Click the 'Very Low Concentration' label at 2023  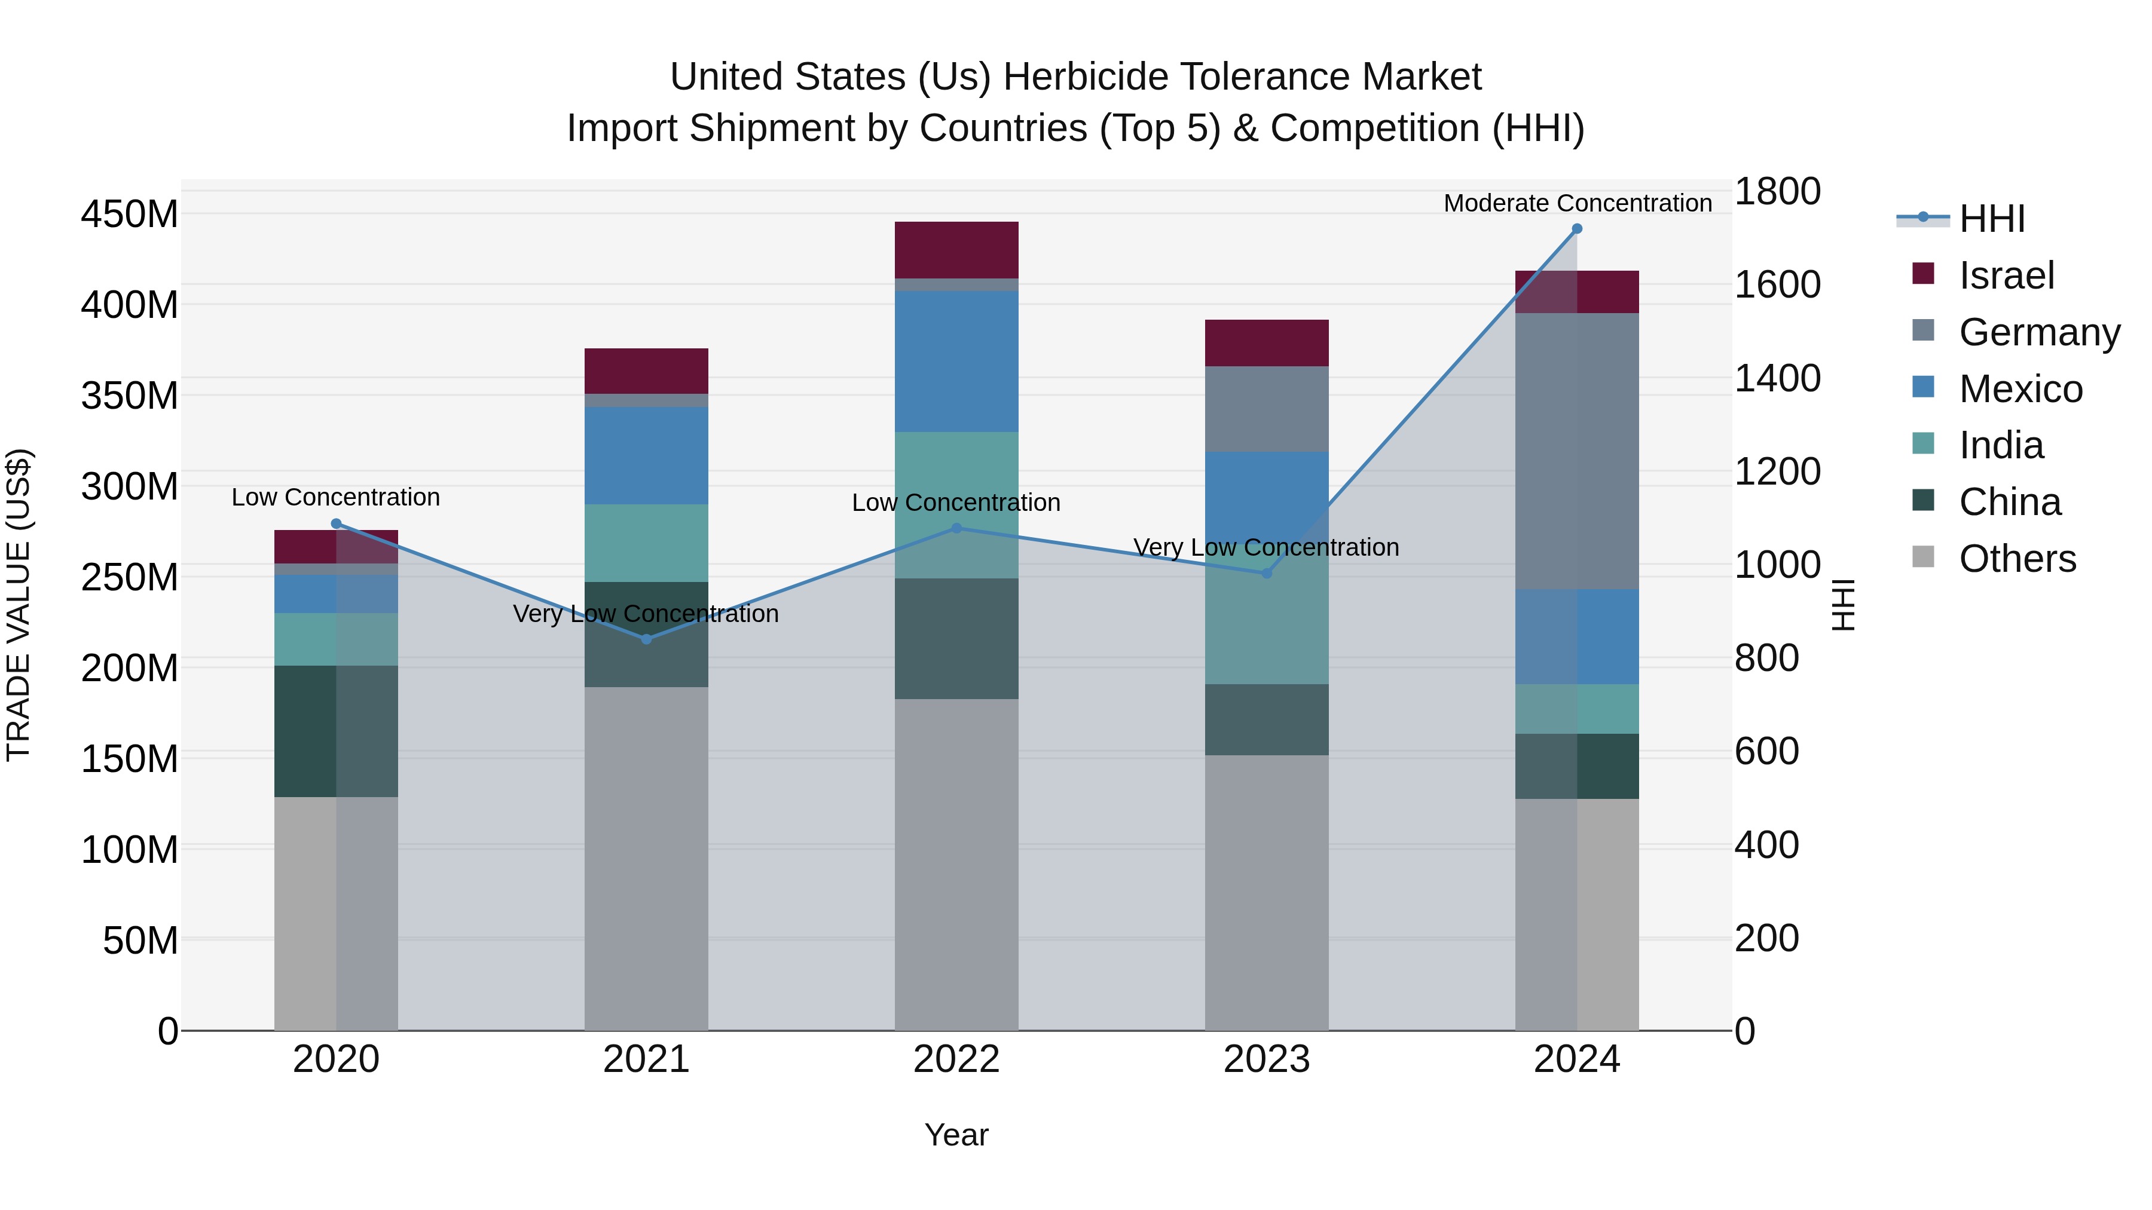point(1267,547)
